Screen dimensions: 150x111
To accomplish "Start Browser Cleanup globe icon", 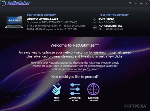I will pos(93,89).
